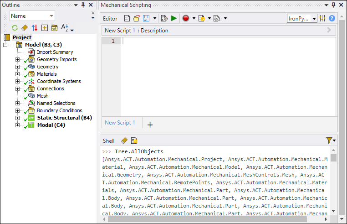Viewport: 347px width, 224px height.
Task: Save the script using the floppy disk icon
Action: tap(147, 19)
